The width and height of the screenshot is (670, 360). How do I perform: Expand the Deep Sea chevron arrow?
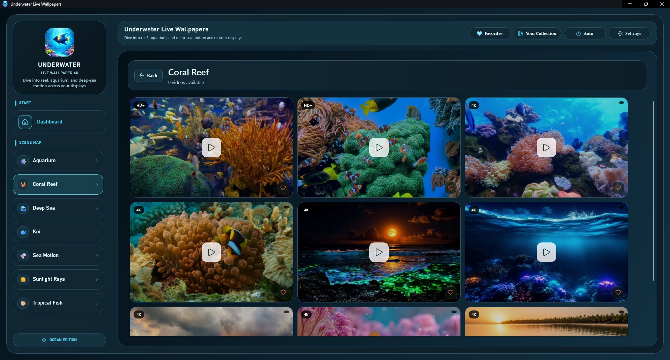coord(97,208)
